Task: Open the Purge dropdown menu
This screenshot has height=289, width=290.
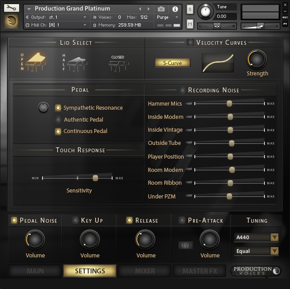Action: point(167,17)
